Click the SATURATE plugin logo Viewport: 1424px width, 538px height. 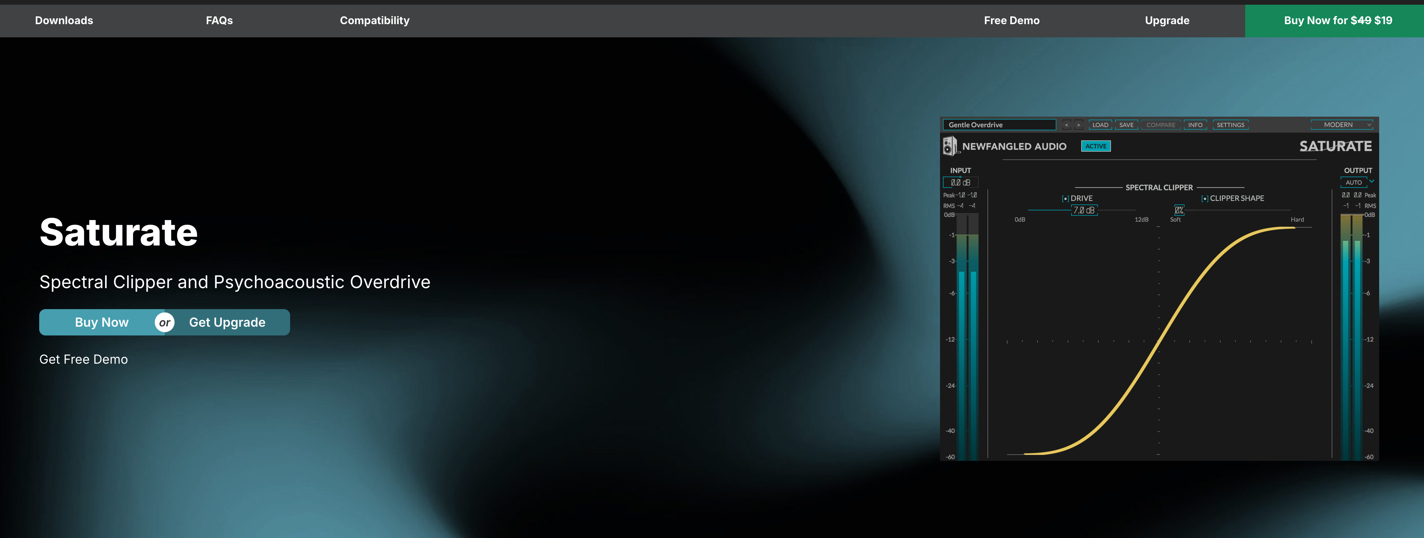pos(1335,146)
